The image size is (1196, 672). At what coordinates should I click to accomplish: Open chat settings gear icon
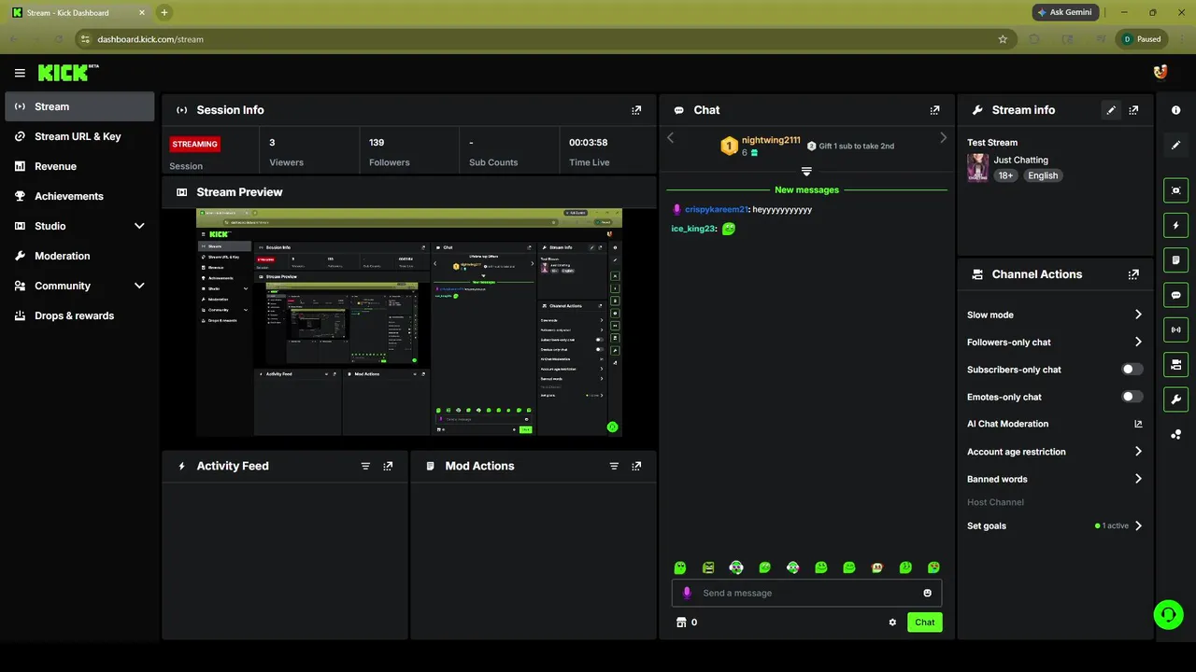click(x=892, y=623)
